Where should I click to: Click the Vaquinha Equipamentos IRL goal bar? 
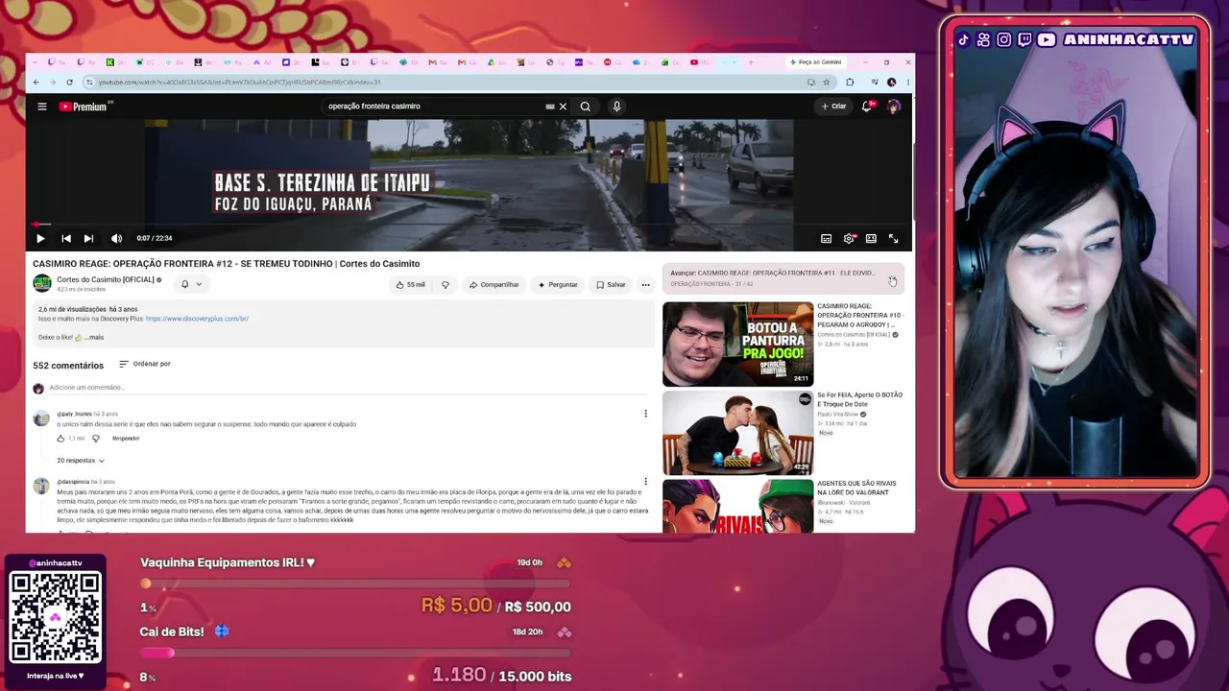tap(355, 584)
